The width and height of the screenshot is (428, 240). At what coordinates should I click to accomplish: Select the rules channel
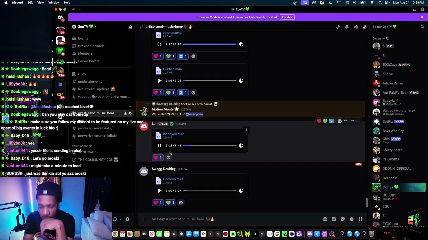point(102,74)
